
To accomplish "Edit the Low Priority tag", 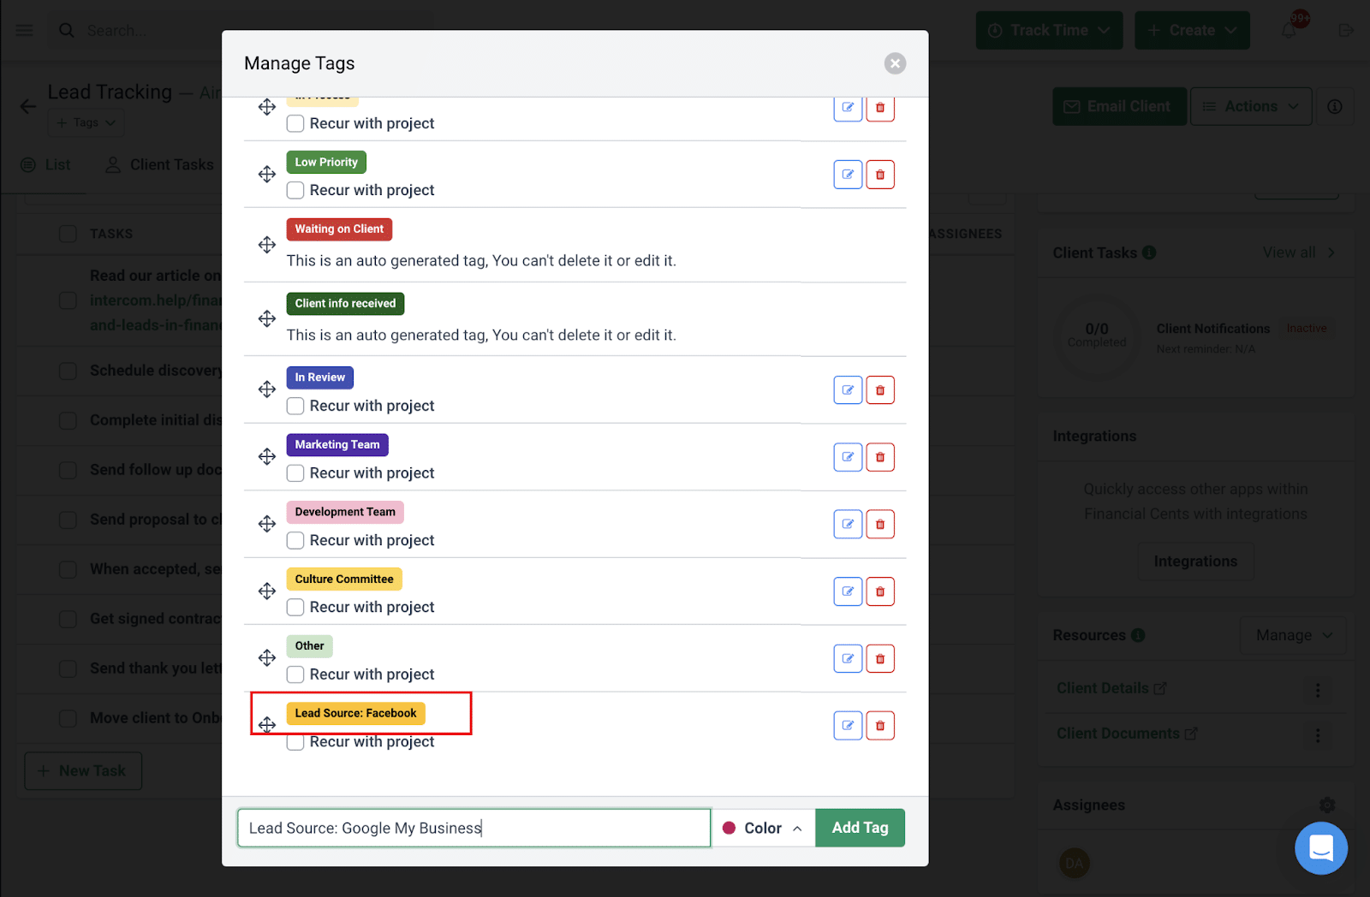I will pos(848,175).
